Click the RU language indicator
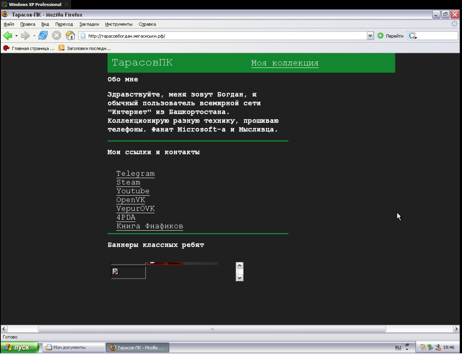Viewport: 462px width, 354px height. 398,348
